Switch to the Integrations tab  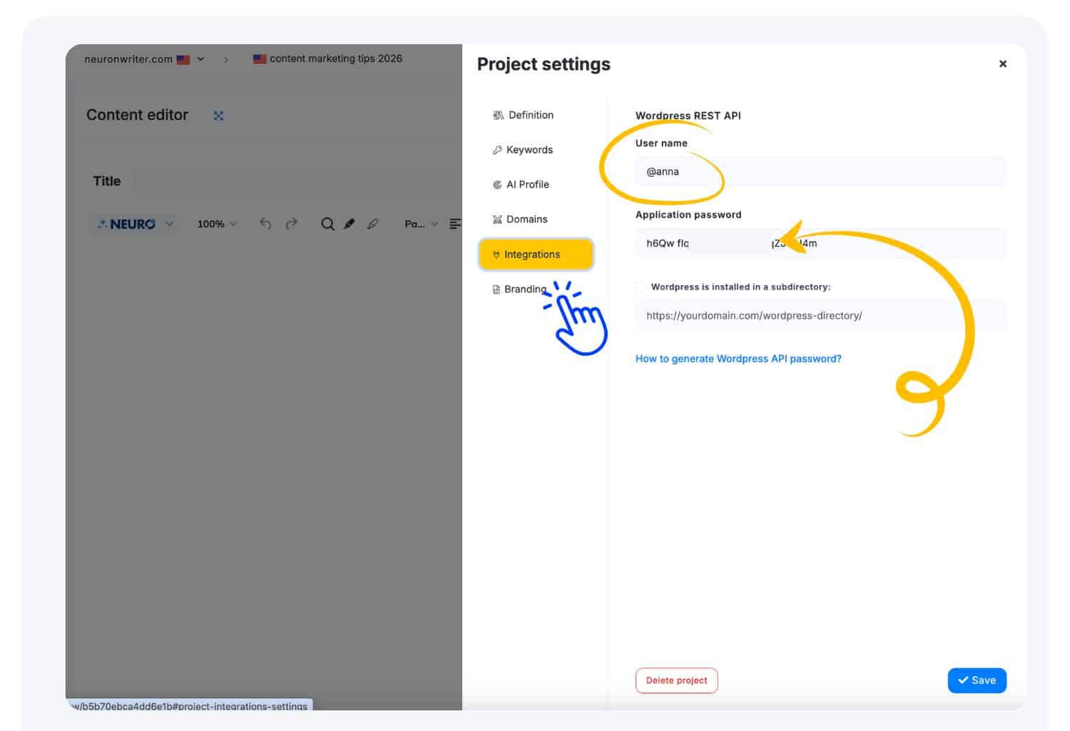click(x=536, y=254)
